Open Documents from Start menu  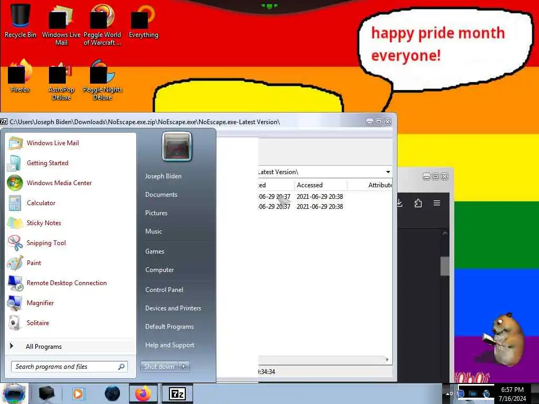161,195
